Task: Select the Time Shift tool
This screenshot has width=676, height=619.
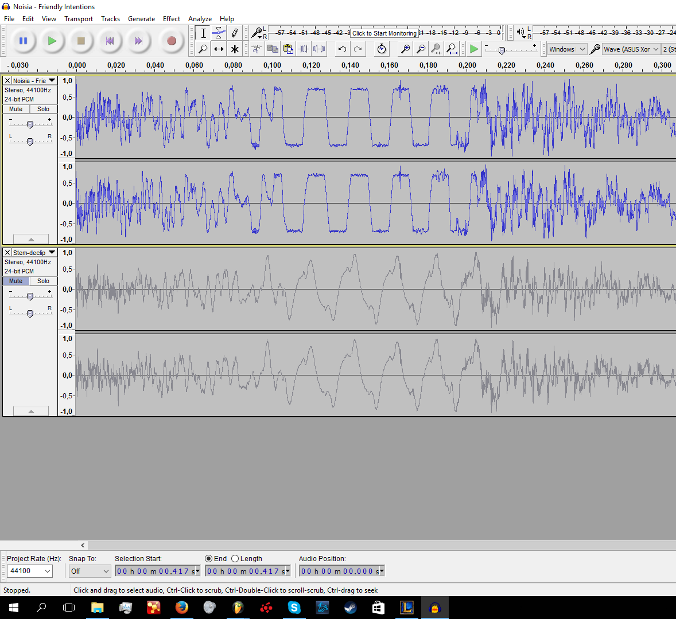Action: coord(219,49)
